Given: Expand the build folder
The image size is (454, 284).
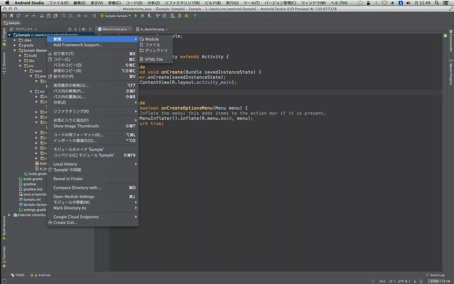Looking at the screenshot, I should (20, 55).
